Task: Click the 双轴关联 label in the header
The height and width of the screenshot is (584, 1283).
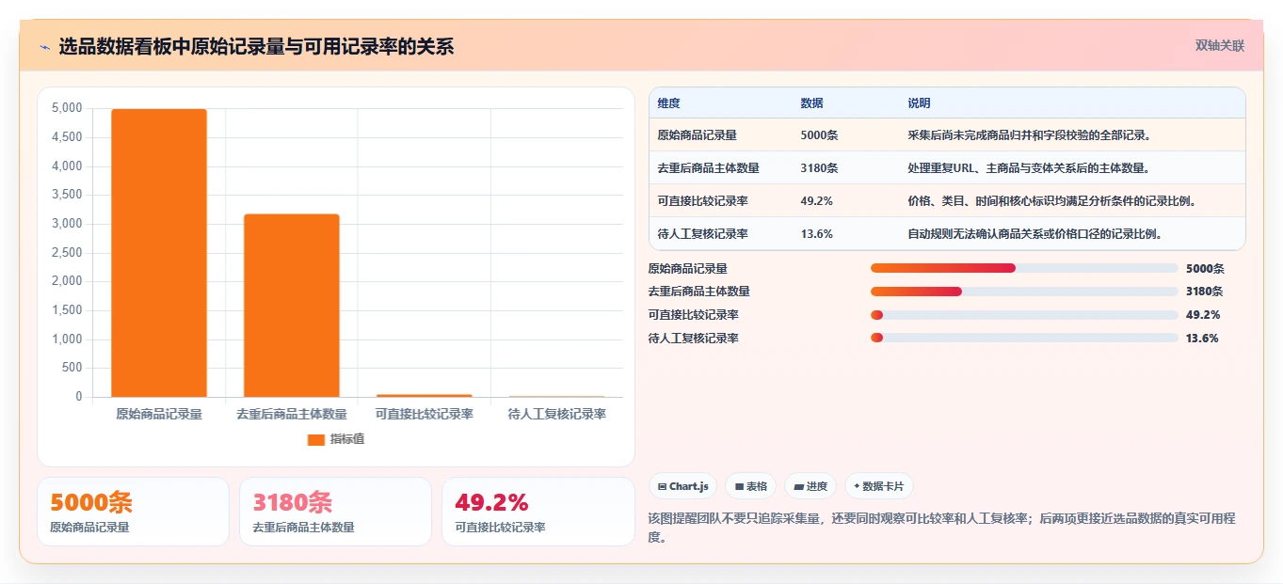Action: 1220,45
